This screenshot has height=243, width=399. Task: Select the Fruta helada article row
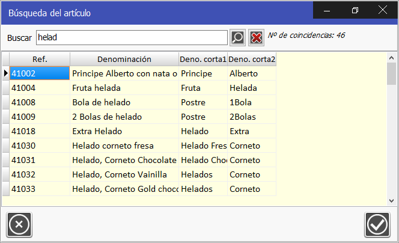124,88
